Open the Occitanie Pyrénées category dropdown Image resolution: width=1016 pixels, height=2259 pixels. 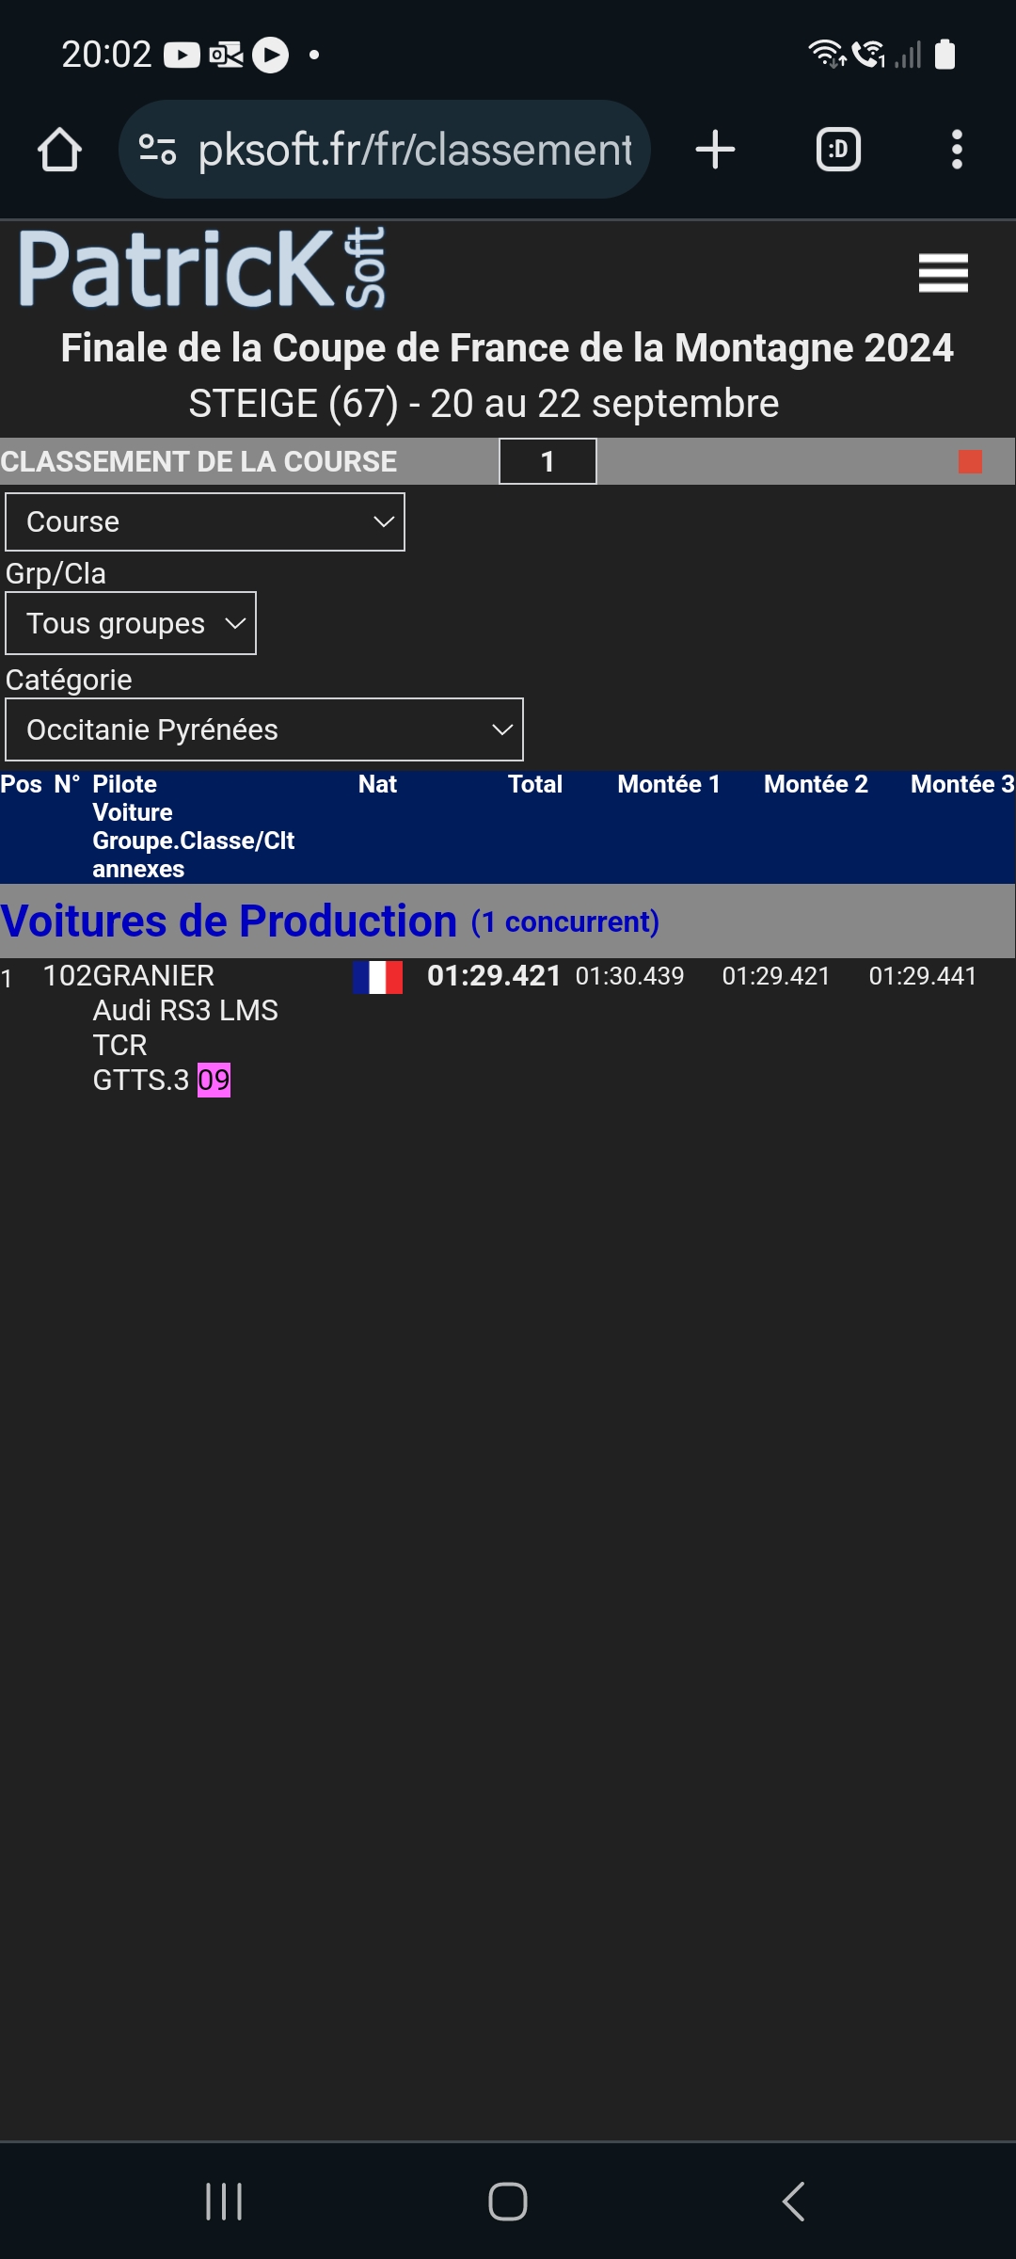264,729
